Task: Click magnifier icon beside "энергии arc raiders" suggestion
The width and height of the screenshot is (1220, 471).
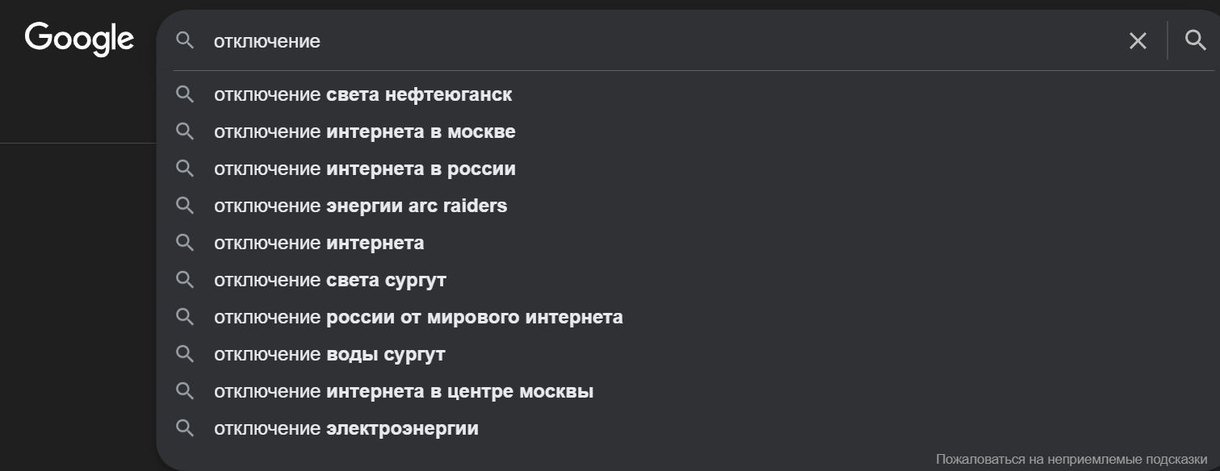Action: (x=185, y=206)
